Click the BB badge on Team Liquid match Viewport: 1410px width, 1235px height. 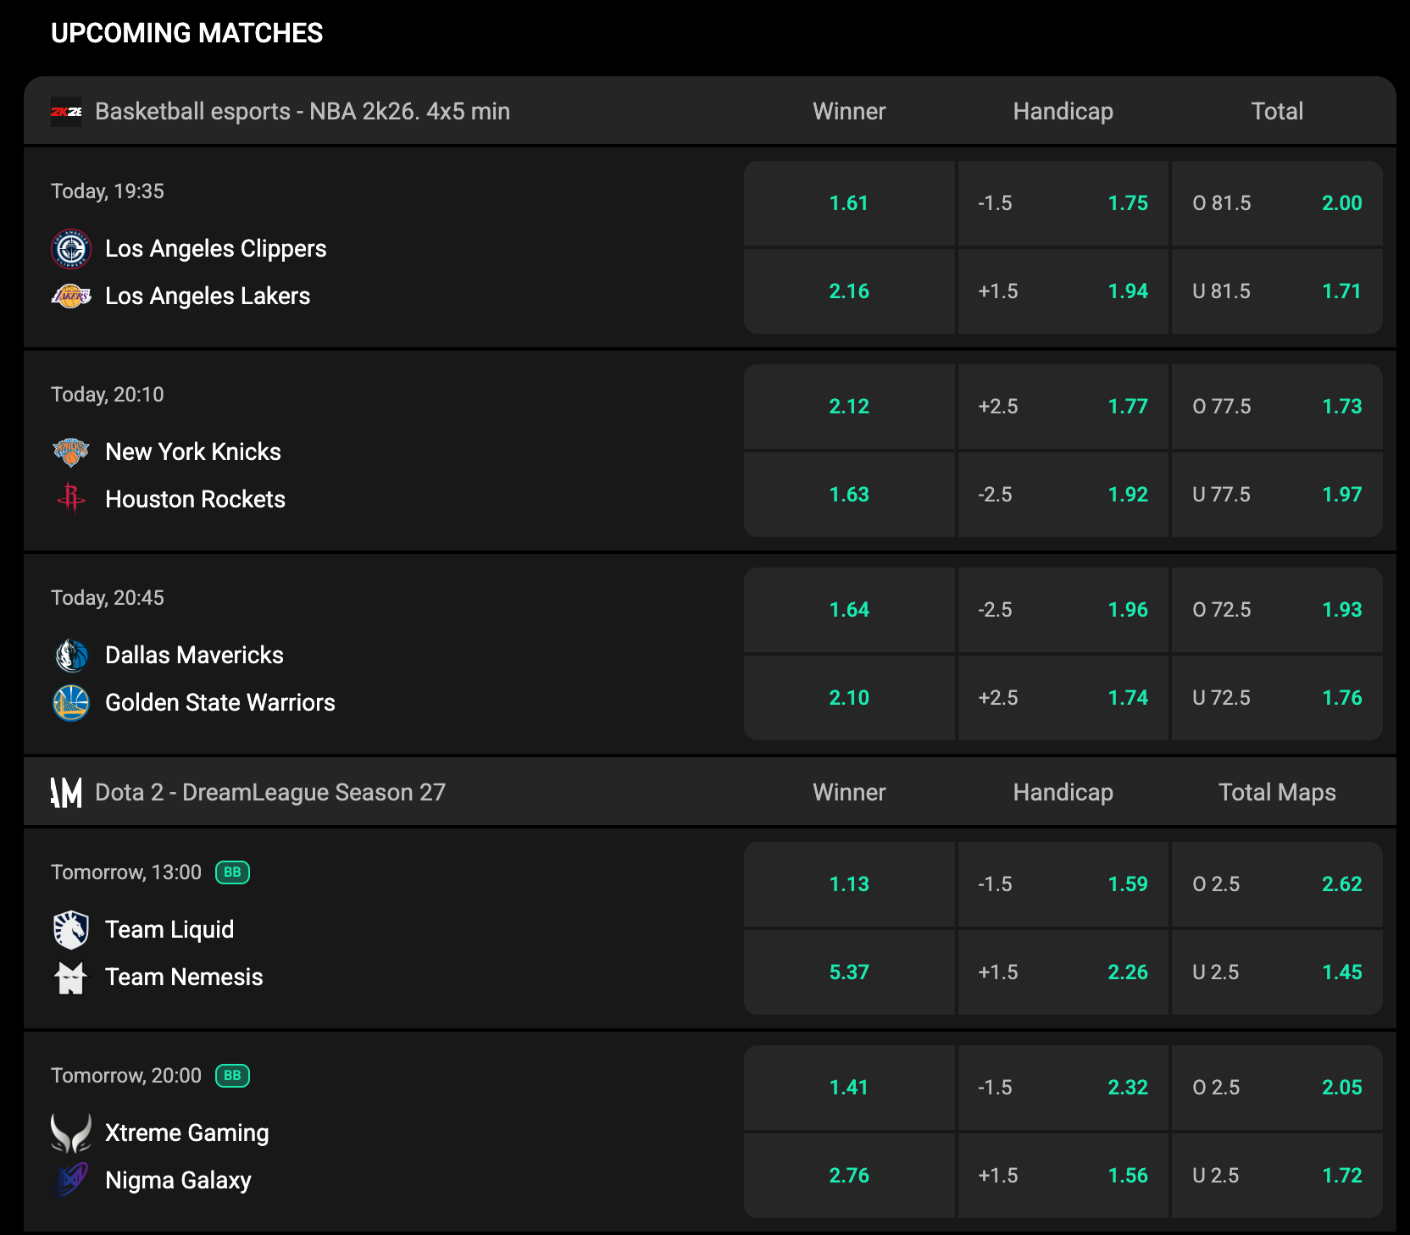click(x=232, y=872)
